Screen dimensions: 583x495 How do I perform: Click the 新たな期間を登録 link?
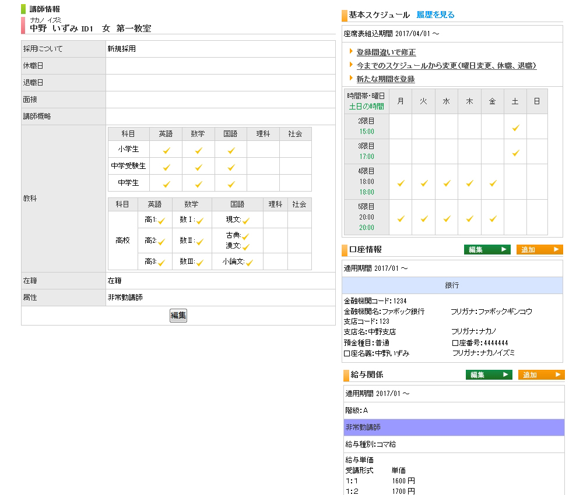tap(385, 79)
